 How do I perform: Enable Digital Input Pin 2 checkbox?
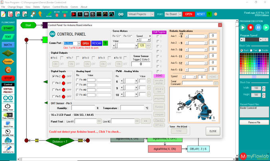pos(54,76)
